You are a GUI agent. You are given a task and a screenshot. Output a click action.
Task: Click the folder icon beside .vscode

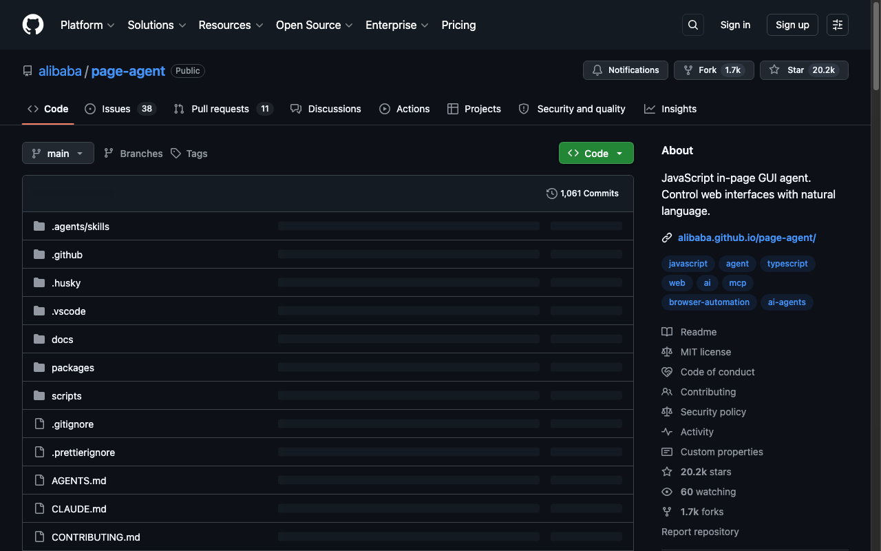pyautogui.click(x=39, y=311)
